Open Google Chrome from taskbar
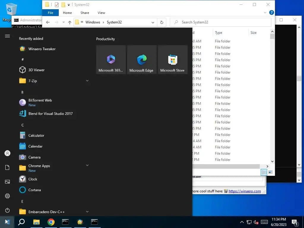 click(51, 222)
